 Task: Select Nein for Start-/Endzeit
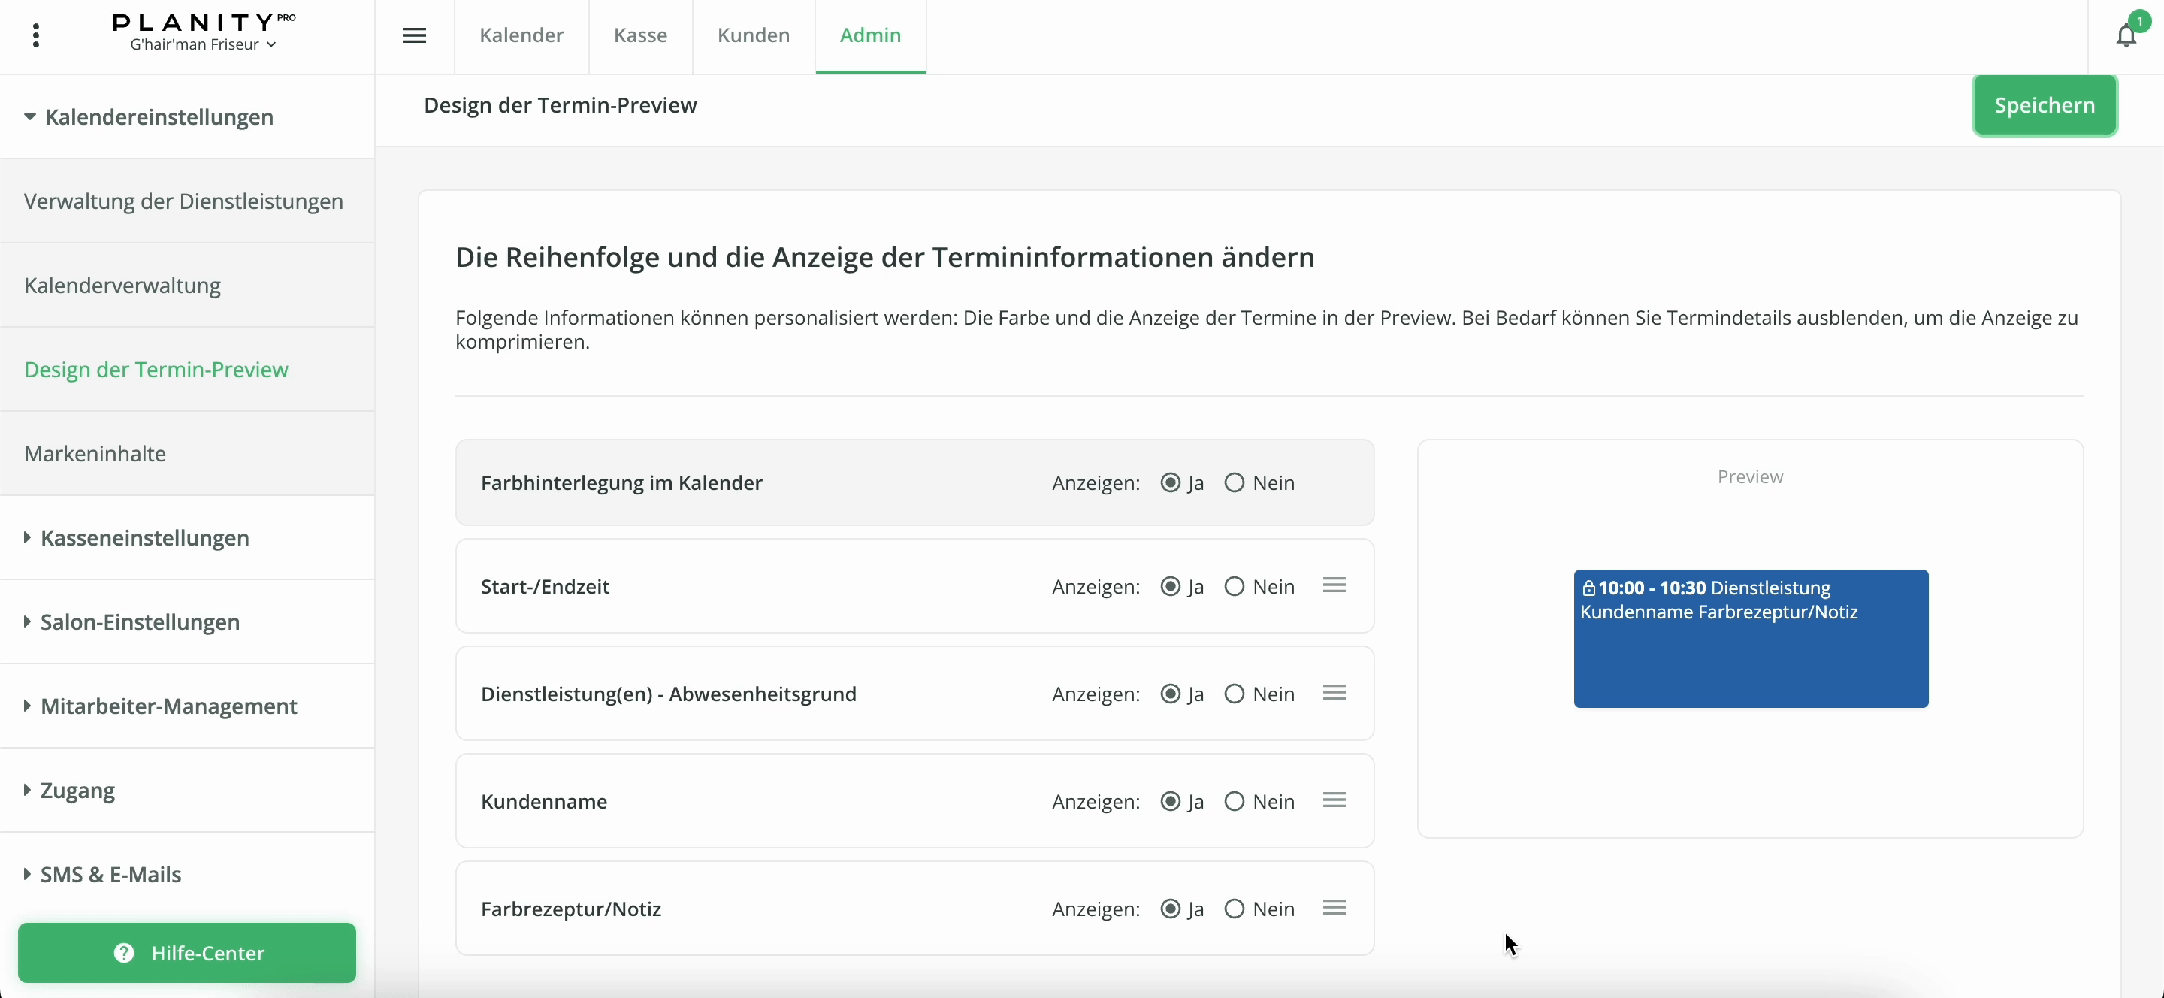(x=1234, y=586)
